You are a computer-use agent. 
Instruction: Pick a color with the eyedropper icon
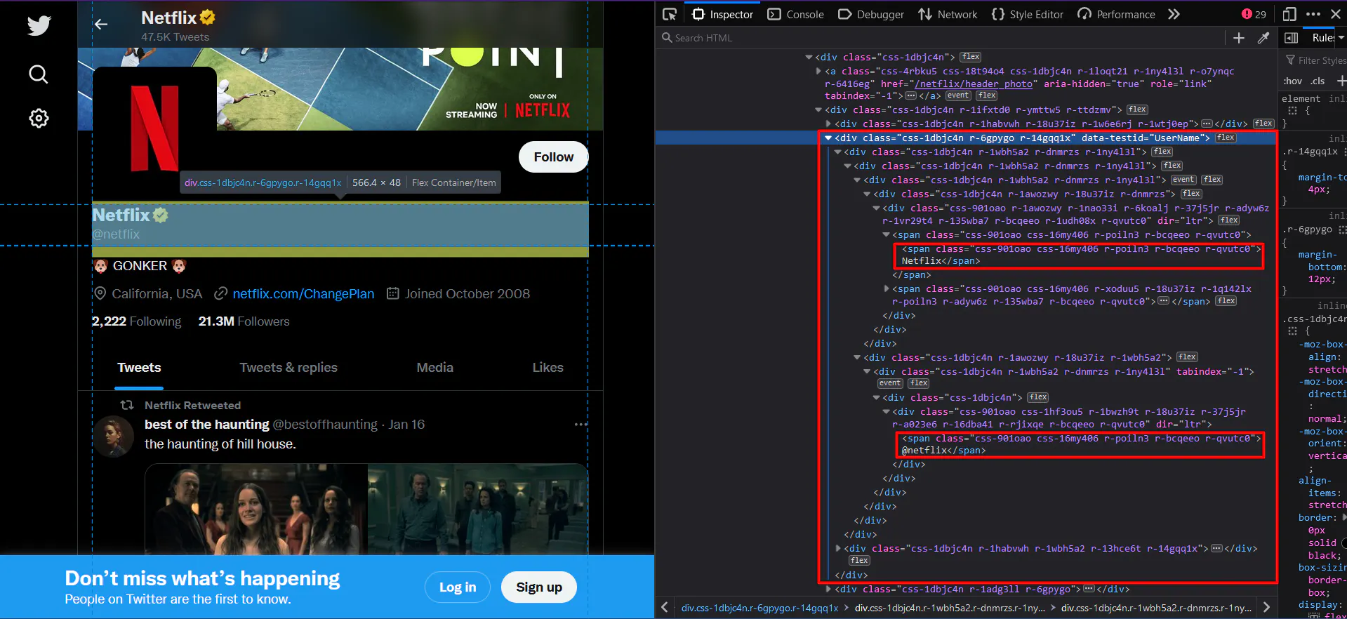[1263, 38]
